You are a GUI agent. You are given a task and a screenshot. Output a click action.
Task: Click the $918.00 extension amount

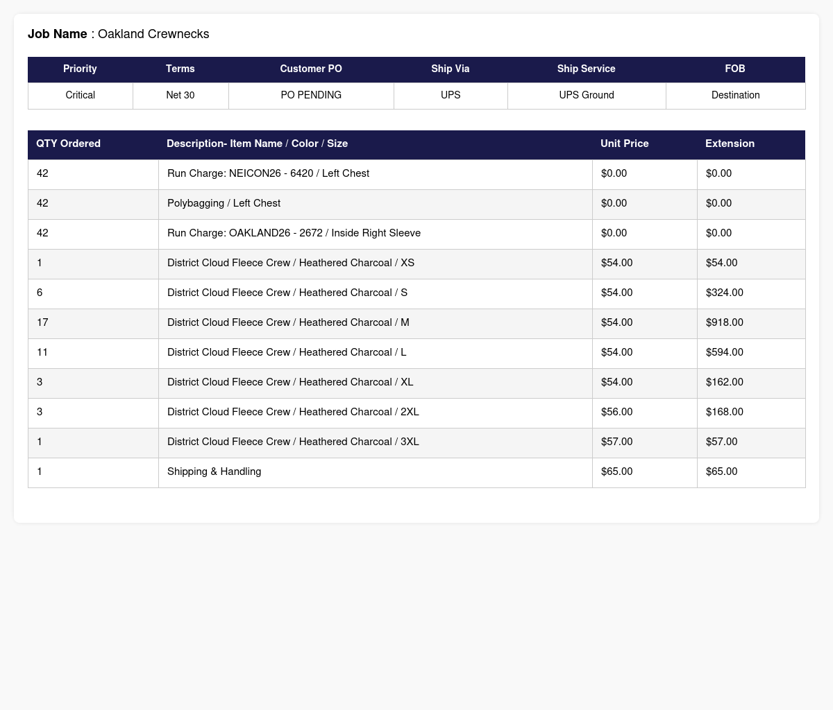(725, 322)
